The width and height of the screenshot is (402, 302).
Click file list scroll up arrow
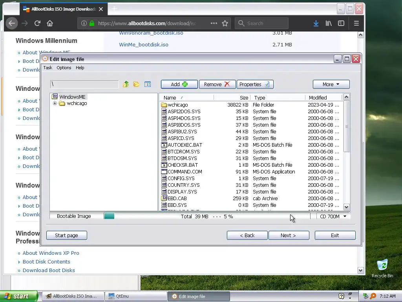tap(346, 97)
